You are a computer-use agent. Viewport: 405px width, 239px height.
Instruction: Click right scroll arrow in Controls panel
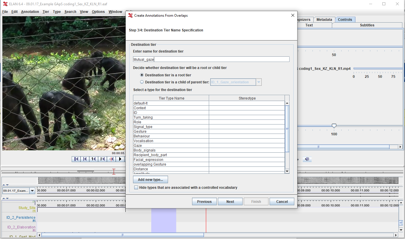click(400, 147)
